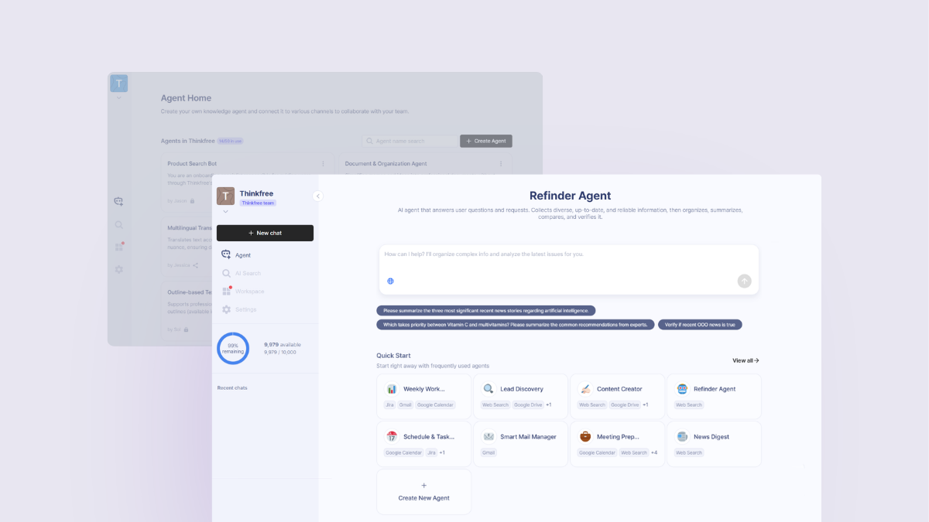
Task: Open the Weekly Work agent icon
Action: (391, 388)
